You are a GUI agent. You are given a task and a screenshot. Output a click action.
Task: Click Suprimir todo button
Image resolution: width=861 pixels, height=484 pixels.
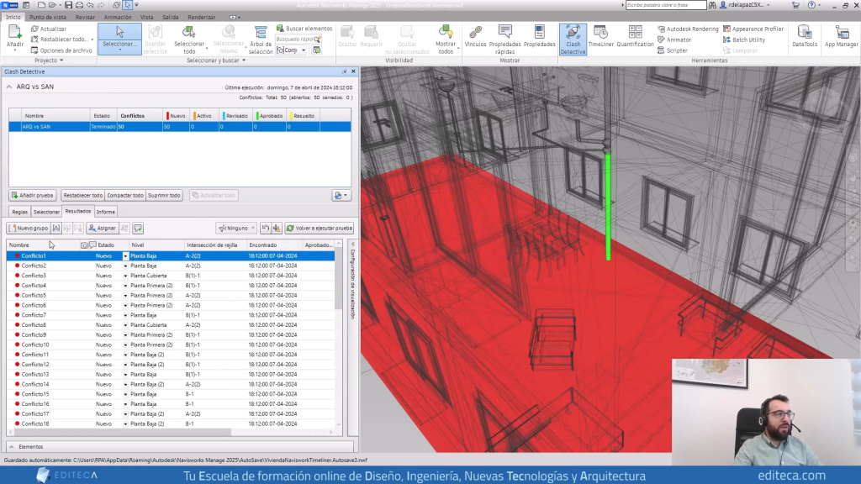(164, 195)
